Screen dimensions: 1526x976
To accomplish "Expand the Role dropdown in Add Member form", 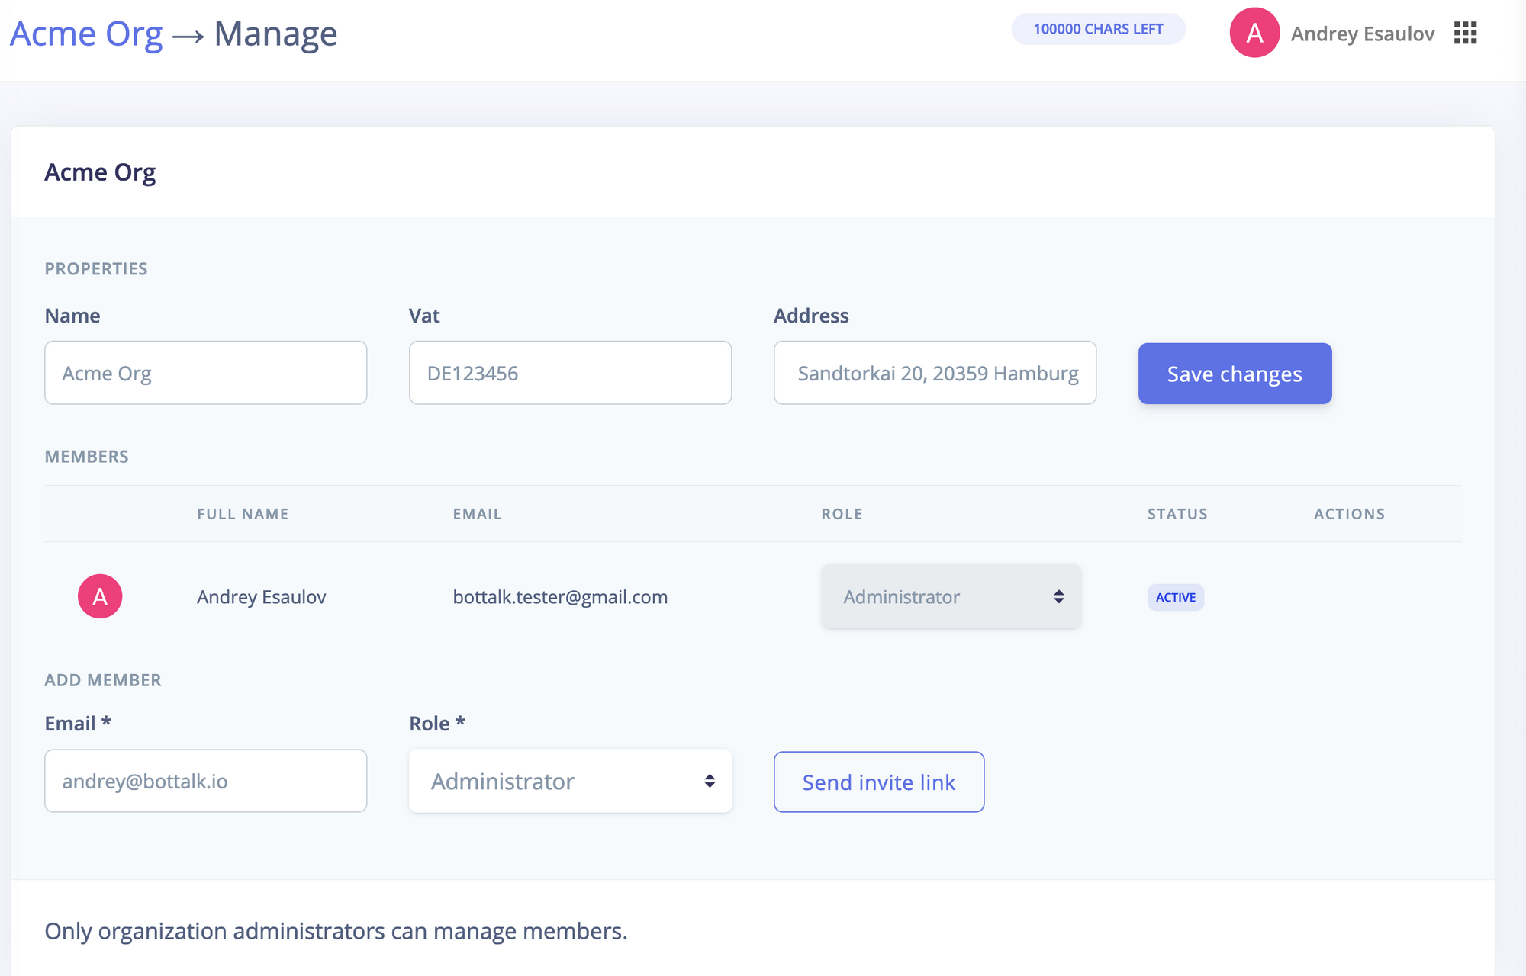I will (569, 780).
